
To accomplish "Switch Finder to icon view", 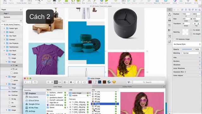I will click(x=48, y=82).
